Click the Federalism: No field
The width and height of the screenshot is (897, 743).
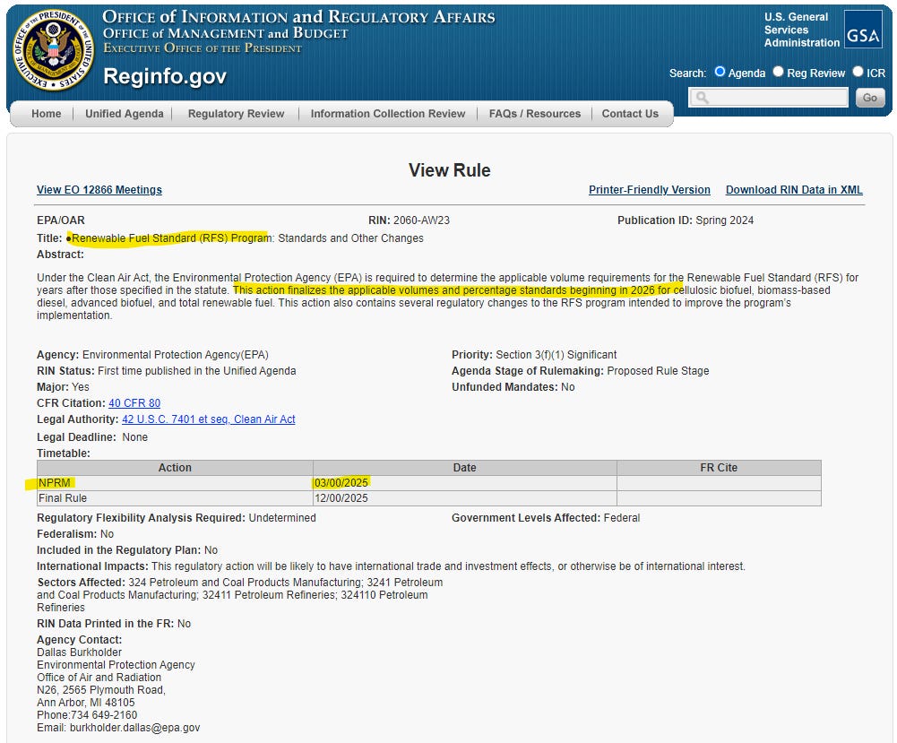click(75, 533)
